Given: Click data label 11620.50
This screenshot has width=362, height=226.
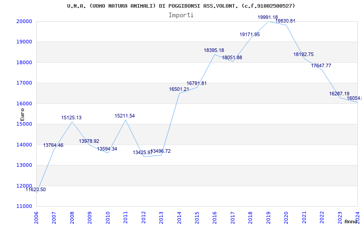Looking at the screenshot, I should tap(36, 189).
